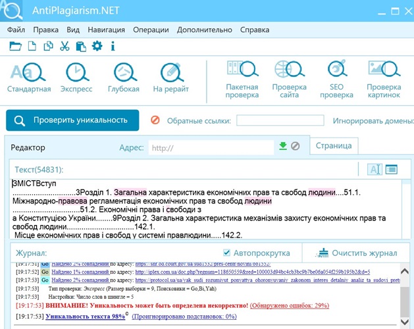
Task: Open Проигнорировано подстановок: 0% link
Action: pyautogui.click(x=184, y=316)
